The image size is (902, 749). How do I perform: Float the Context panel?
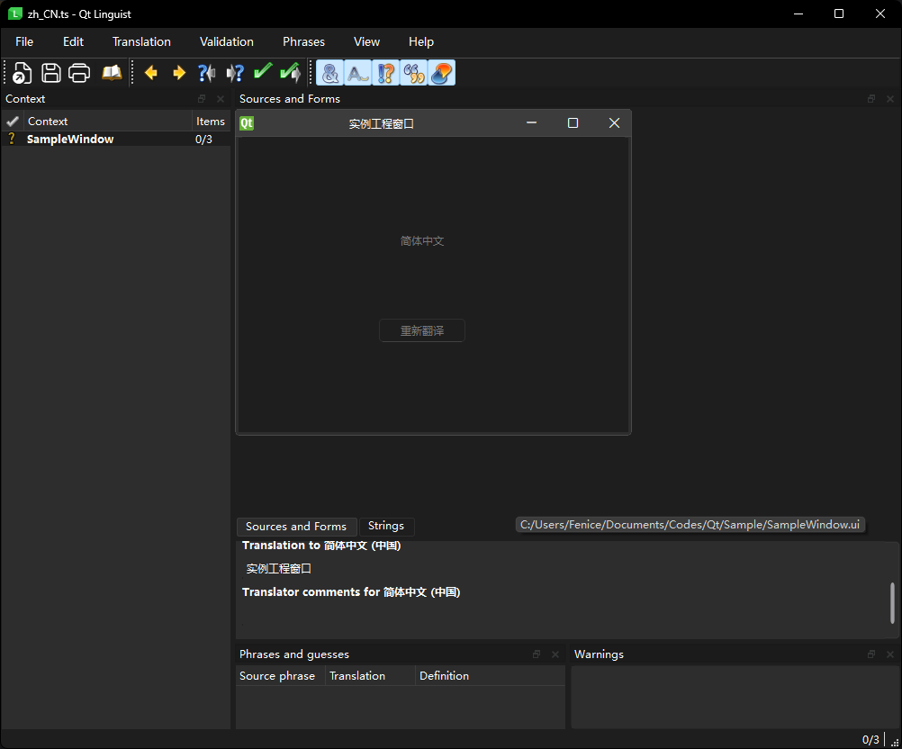pyautogui.click(x=202, y=99)
